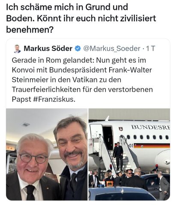The width and height of the screenshot is (176, 205).
Task: Click the round glasses in the selfie
Action: pos(33,158)
